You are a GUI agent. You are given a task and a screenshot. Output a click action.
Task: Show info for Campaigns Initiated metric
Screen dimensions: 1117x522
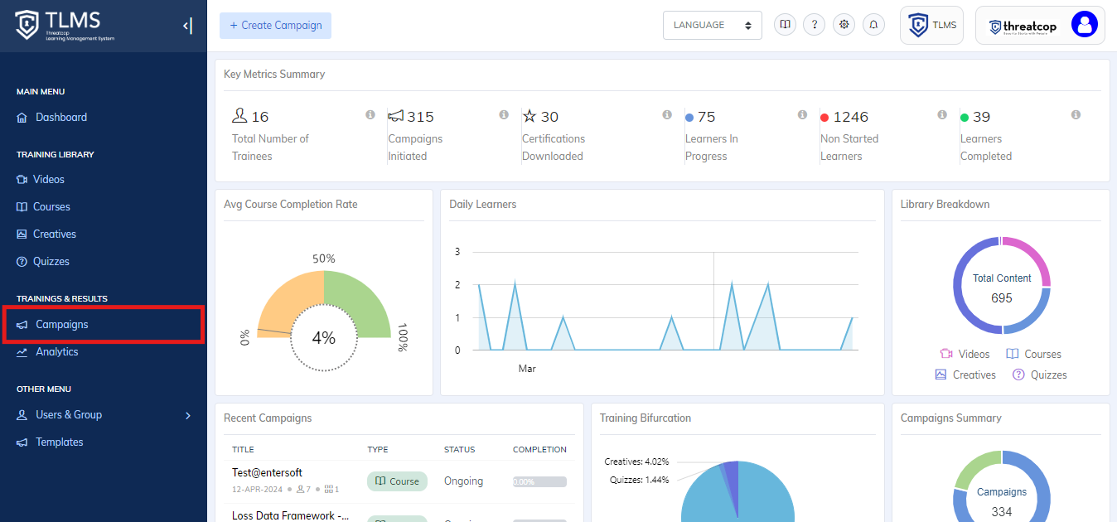(x=504, y=115)
